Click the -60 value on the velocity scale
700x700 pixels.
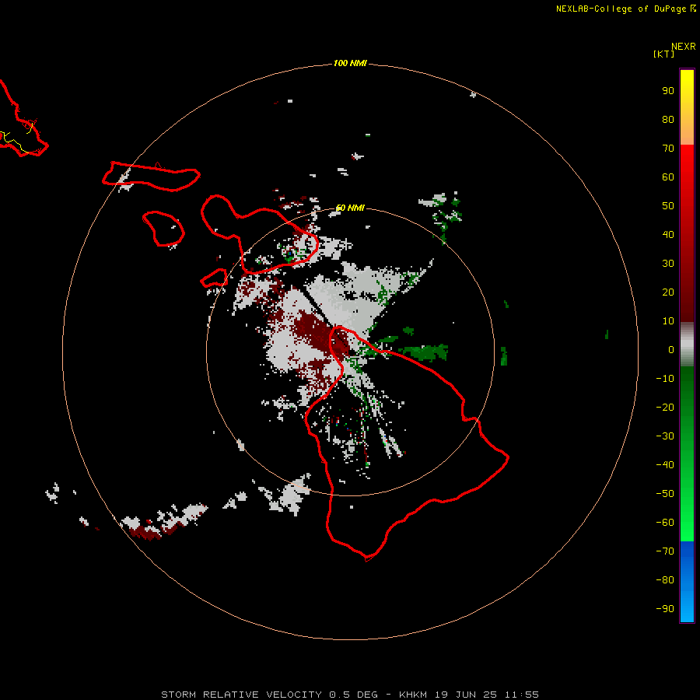pyautogui.click(x=665, y=523)
